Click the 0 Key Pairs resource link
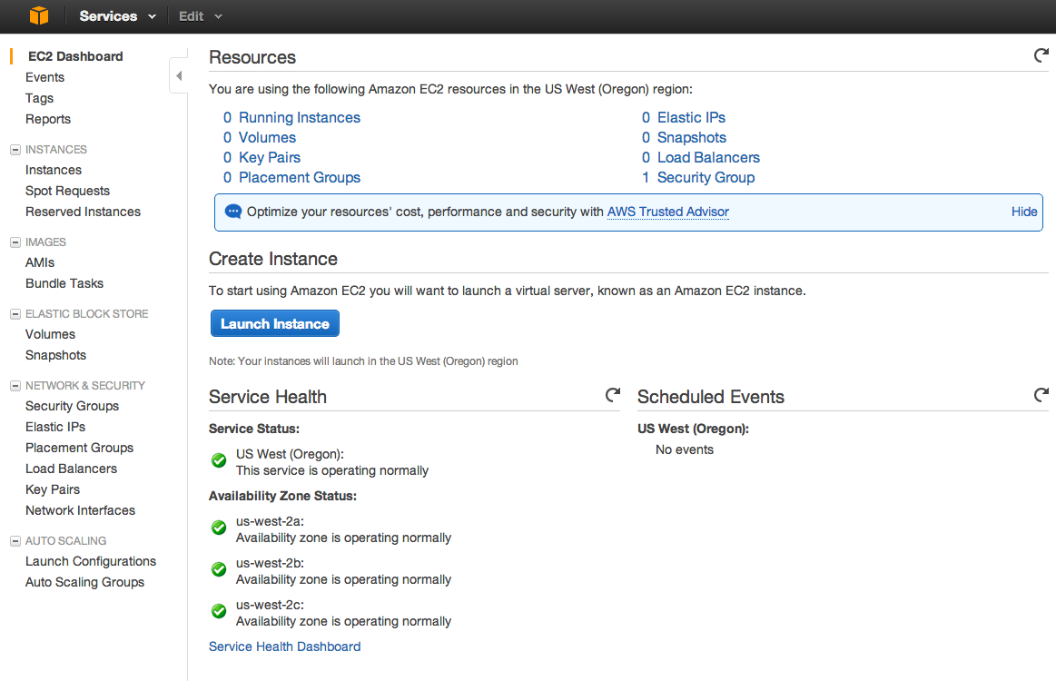Image resolution: width=1056 pixels, height=681 pixels. tap(262, 158)
